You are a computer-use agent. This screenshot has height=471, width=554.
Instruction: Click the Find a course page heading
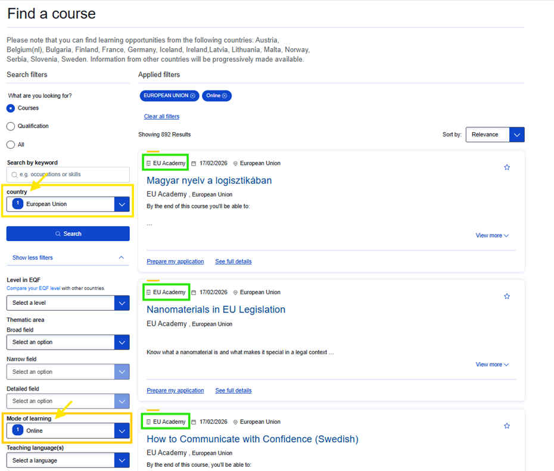click(51, 14)
